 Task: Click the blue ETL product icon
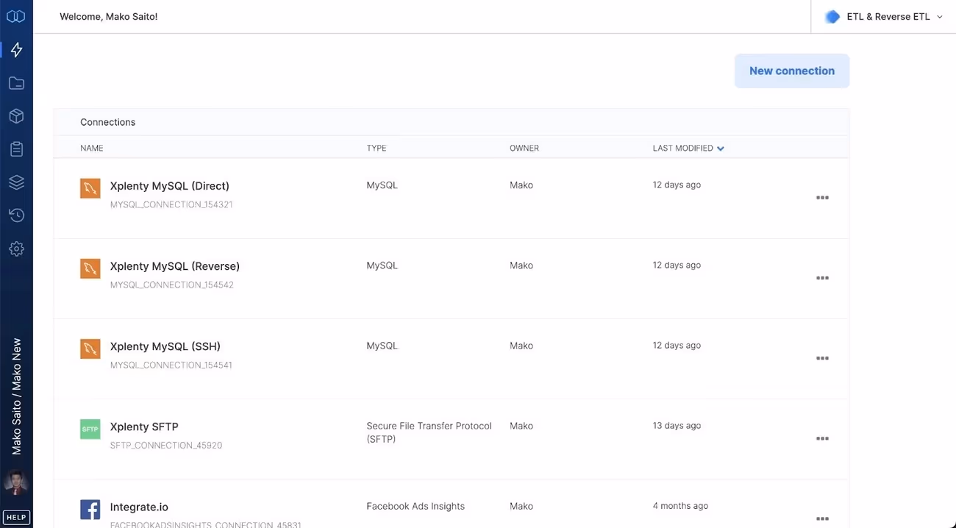832,17
